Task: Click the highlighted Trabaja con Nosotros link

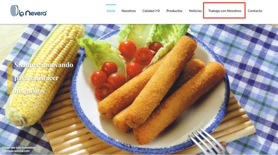Action: 225,11
